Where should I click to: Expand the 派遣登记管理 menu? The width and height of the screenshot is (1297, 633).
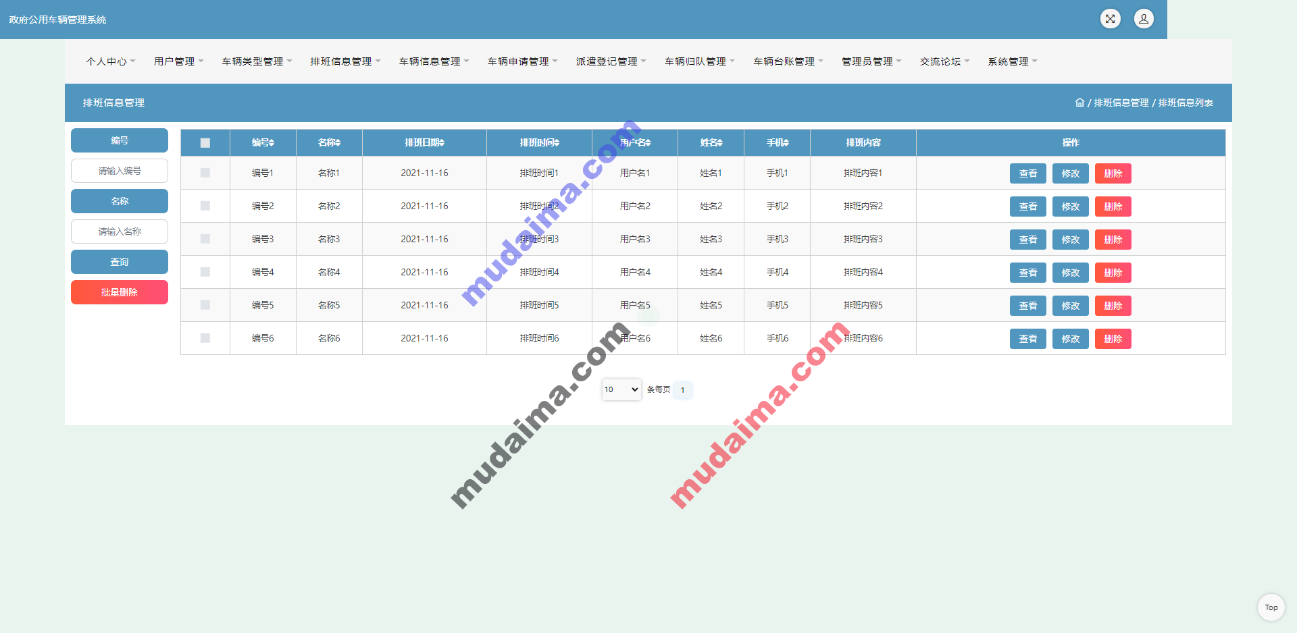pyautogui.click(x=611, y=61)
